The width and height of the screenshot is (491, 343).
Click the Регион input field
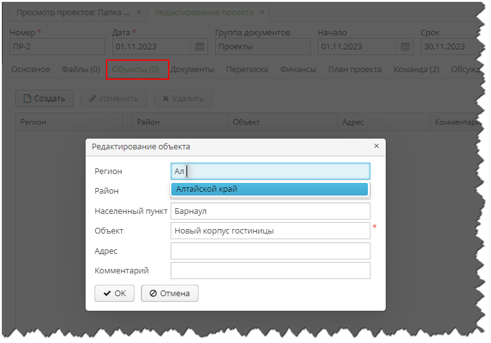point(270,171)
